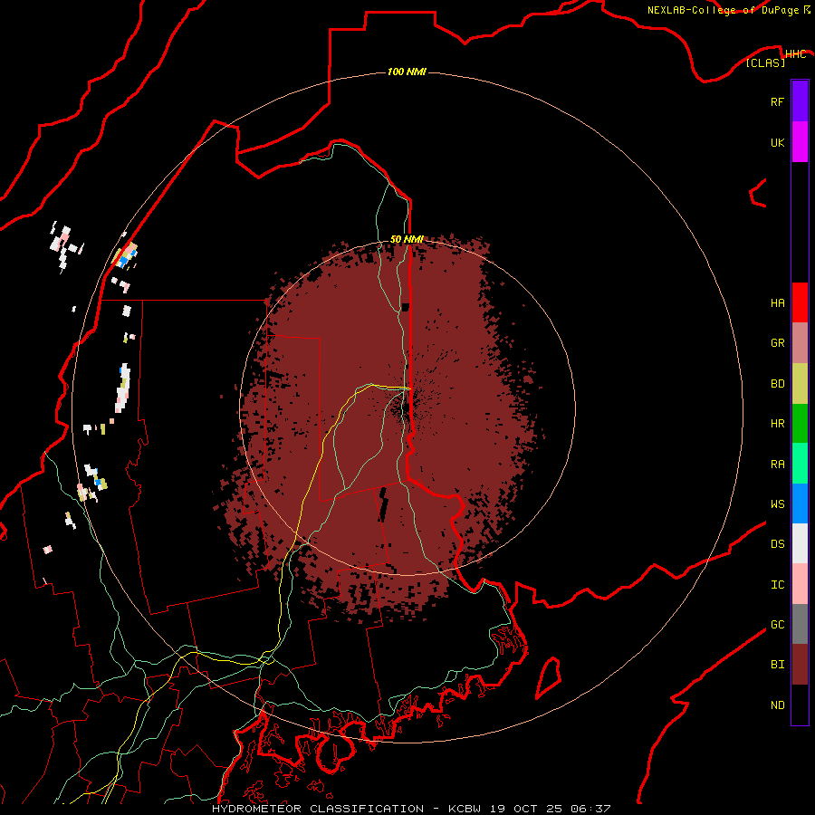Click the NEXLAB-College of DuPage credit text
815x815 pixels.
click(x=723, y=10)
